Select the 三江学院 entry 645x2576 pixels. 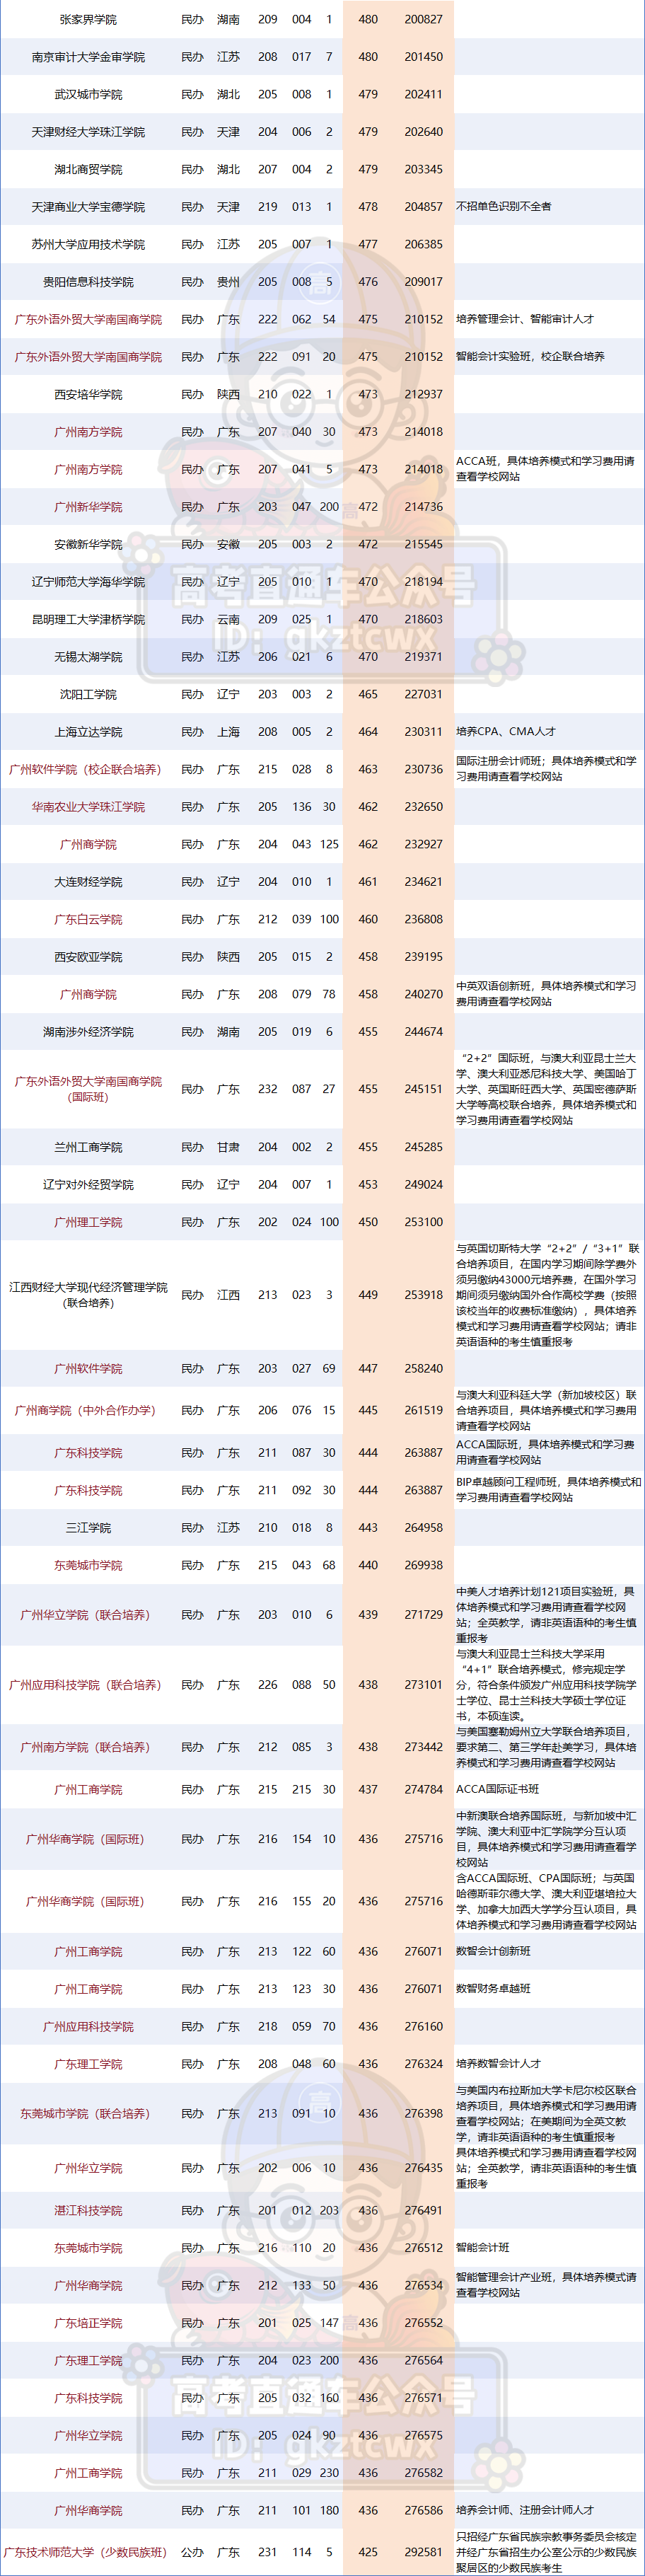pos(88,1528)
